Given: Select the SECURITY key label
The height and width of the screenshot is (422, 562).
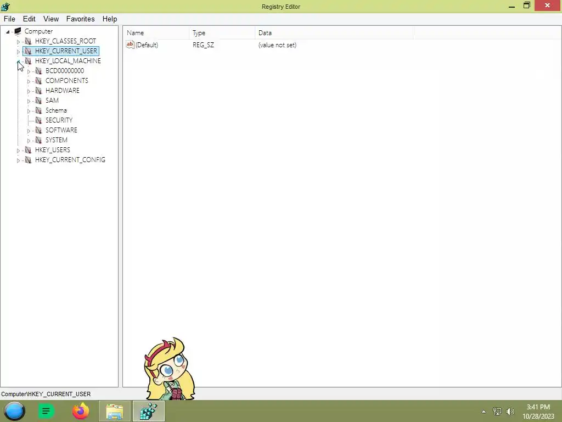Looking at the screenshot, I should click(59, 120).
